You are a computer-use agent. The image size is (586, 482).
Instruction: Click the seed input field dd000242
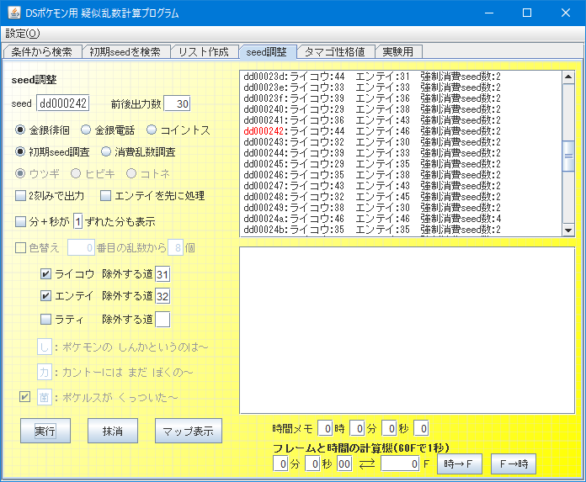(x=63, y=103)
